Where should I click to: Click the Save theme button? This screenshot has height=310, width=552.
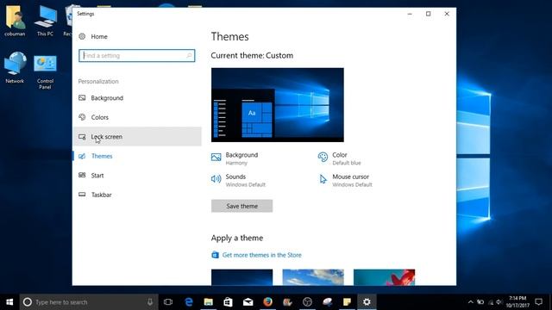click(241, 206)
